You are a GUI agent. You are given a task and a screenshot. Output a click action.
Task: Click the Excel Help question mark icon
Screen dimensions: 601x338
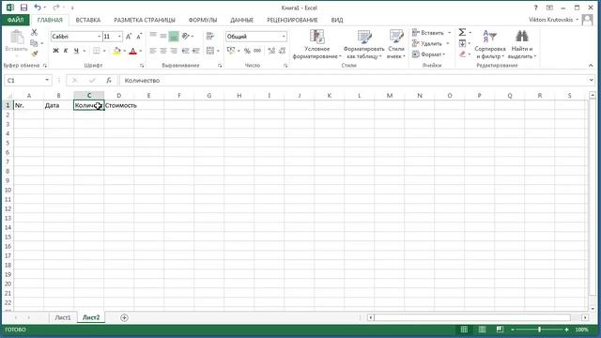click(536, 8)
